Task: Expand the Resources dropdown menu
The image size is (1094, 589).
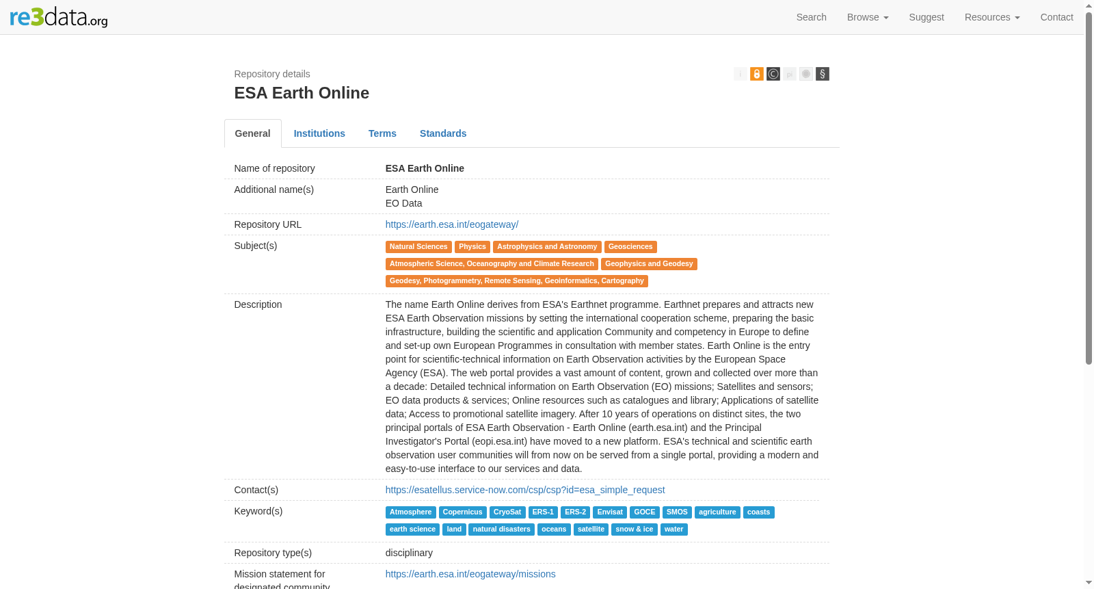Action: [x=992, y=17]
